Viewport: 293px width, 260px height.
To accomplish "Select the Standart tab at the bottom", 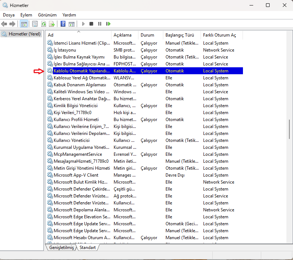I will (x=88, y=248).
